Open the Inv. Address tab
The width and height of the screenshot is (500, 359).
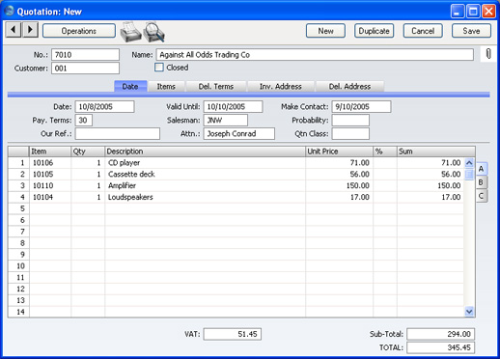coord(281,87)
